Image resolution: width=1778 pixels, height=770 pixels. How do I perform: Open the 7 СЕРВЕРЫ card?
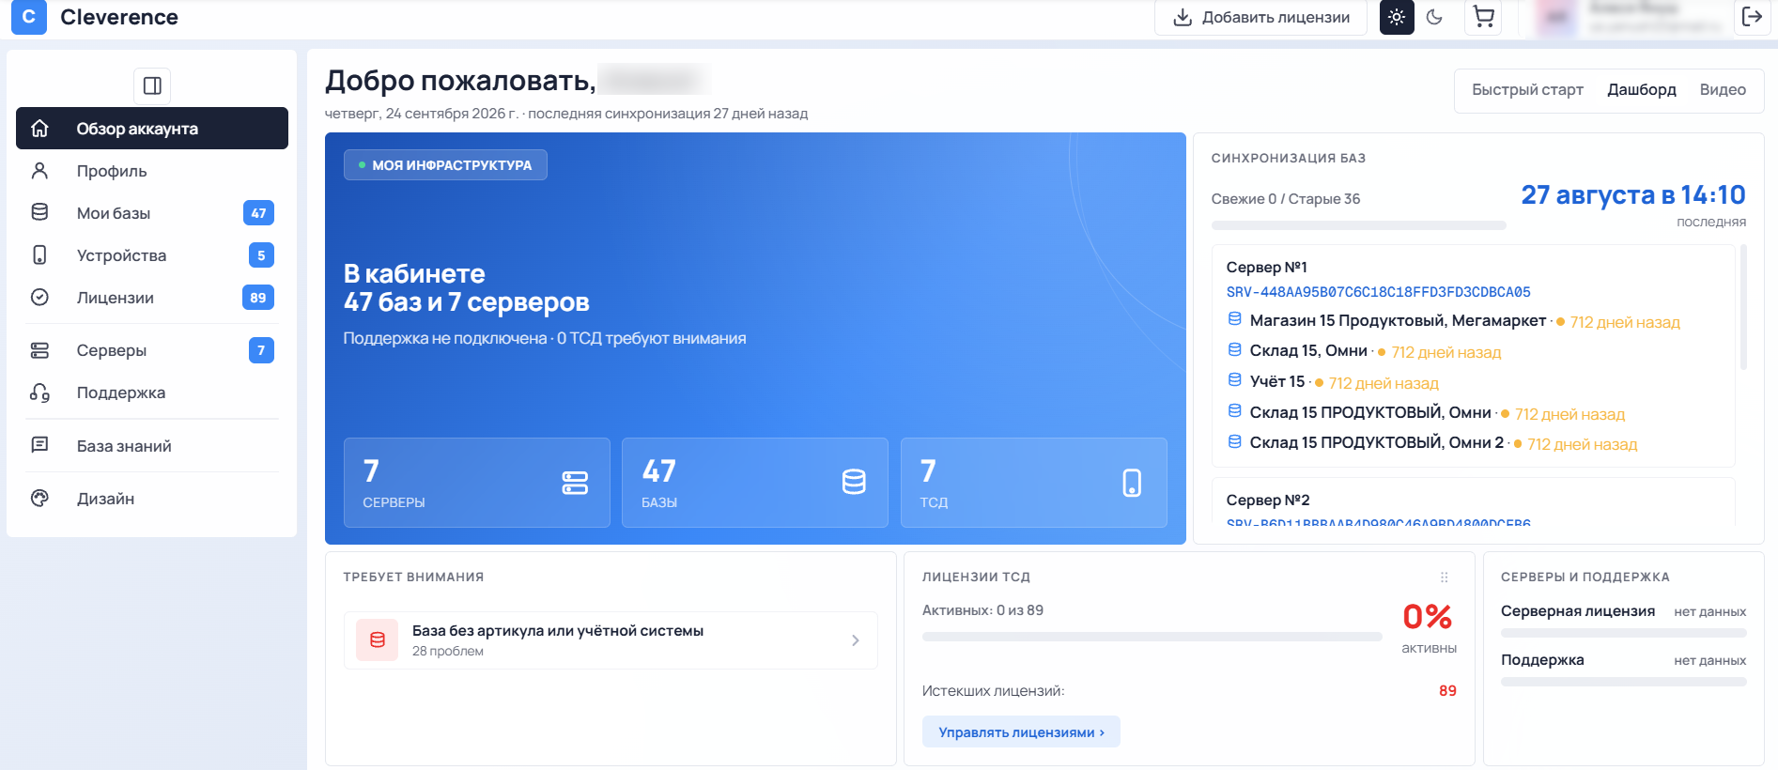pyautogui.click(x=476, y=483)
